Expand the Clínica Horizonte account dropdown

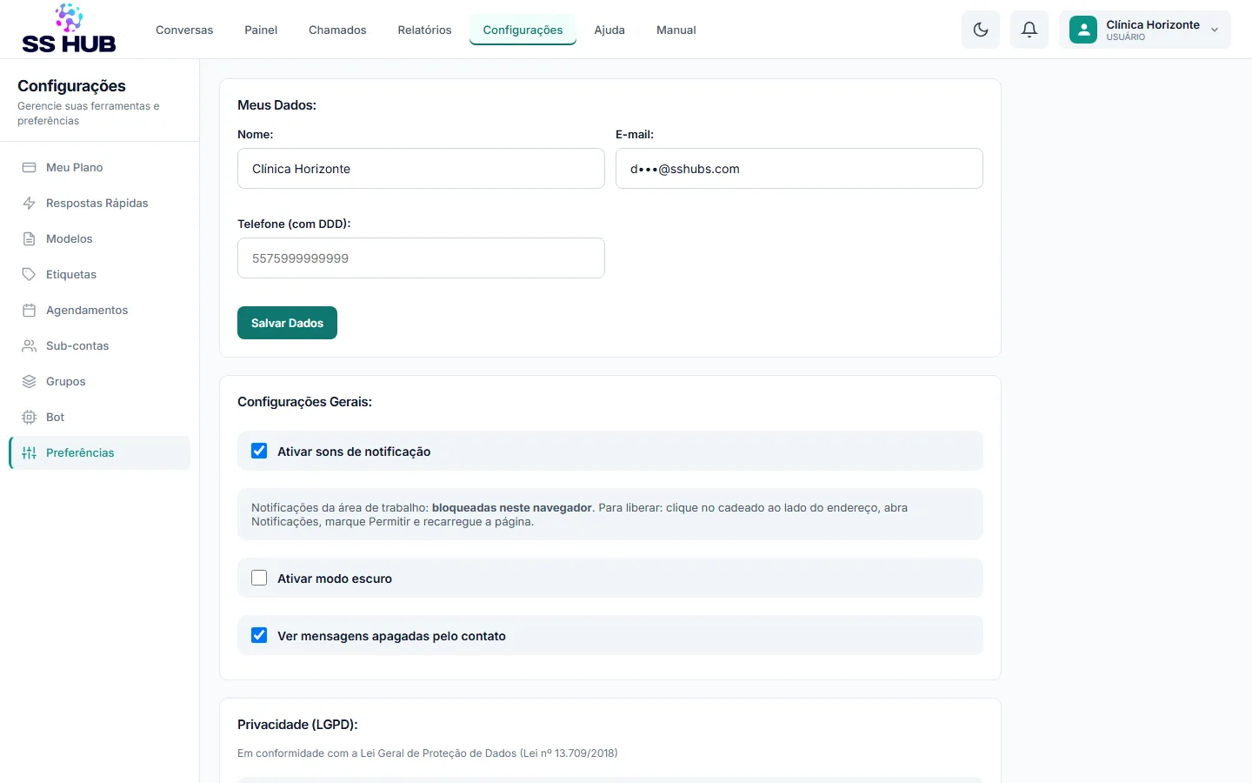pos(1145,30)
